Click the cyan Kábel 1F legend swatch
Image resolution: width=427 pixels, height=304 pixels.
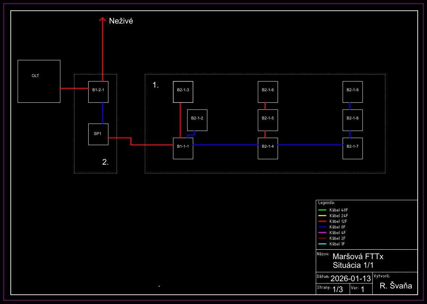[322, 244]
